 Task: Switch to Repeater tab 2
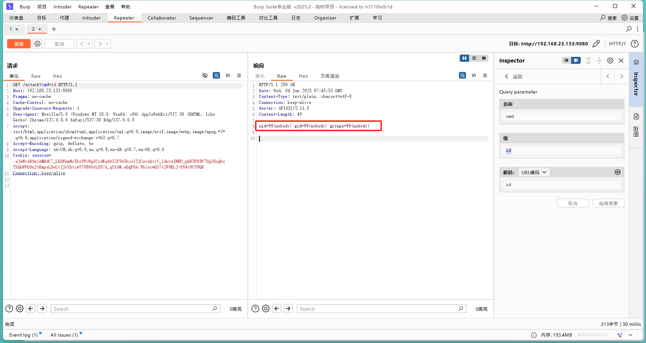coord(33,29)
